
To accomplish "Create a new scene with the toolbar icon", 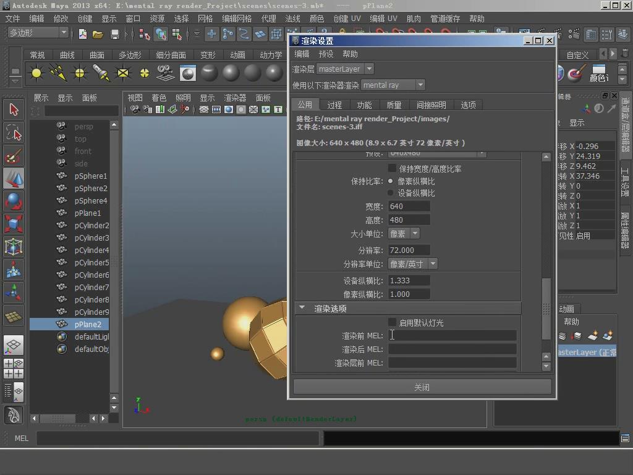I will point(83,35).
